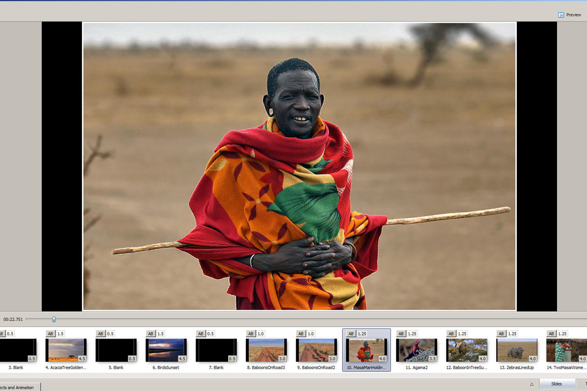Click transition time 1.0 above BaboonsOnRoad2 slide
Image resolution: width=587 pixels, height=391 pixels.
[x=311, y=334]
